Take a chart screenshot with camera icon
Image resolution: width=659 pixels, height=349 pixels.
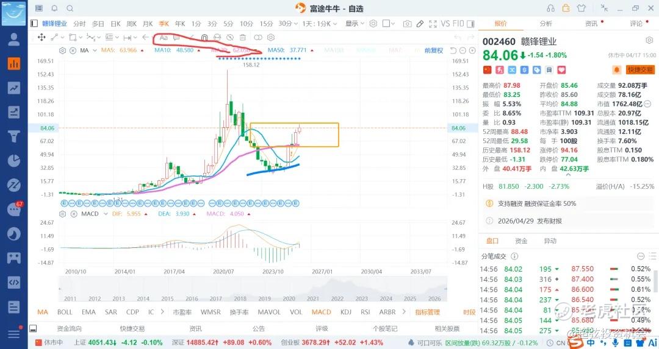(407, 24)
